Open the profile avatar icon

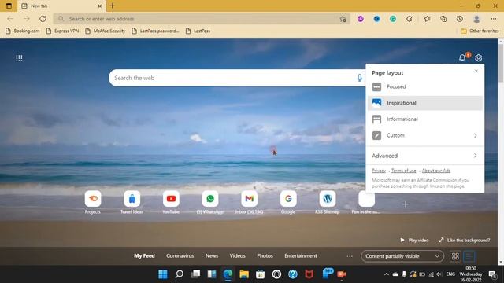point(476,19)
